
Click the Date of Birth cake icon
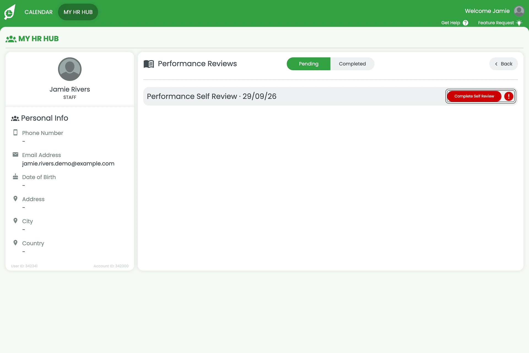tap(15, 176)
